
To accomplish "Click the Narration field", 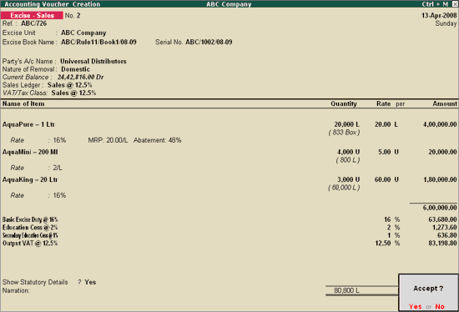I will pyautogui.click(x=164, y=290).
